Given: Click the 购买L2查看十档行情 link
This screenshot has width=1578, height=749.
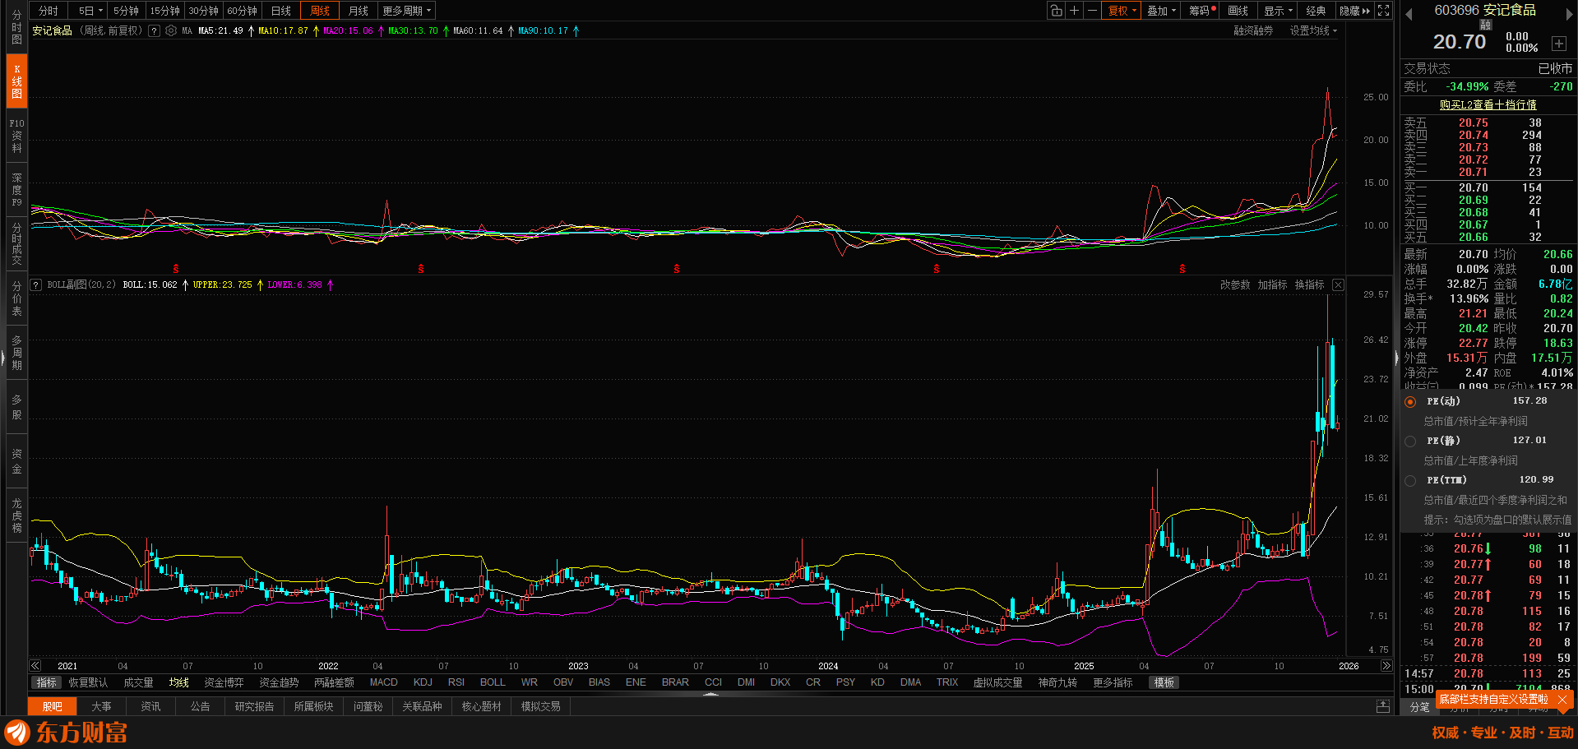Looking at the screenshot, I should pyautogui.click(x=1488, y=105).
